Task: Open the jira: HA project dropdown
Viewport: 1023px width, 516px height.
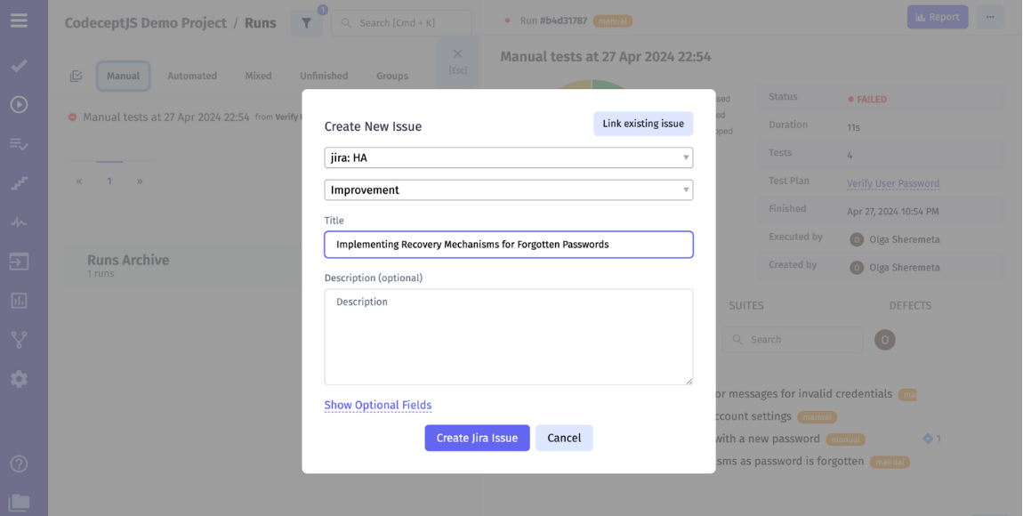Action: (x=508, y=157)
